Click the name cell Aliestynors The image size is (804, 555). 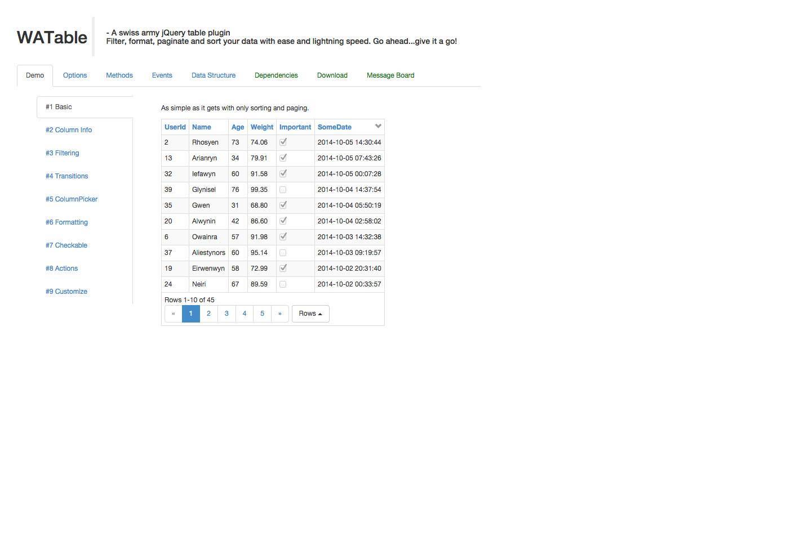point(208,253)
